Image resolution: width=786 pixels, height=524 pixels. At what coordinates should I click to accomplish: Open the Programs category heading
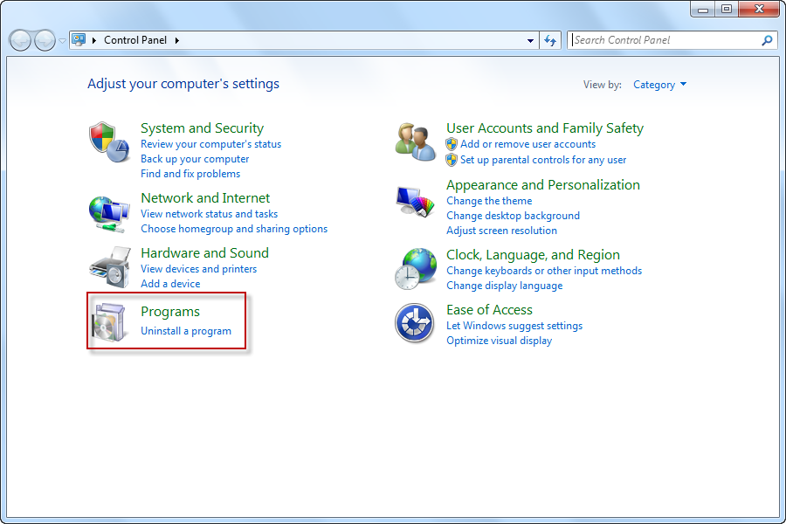(x=170, y=312)
